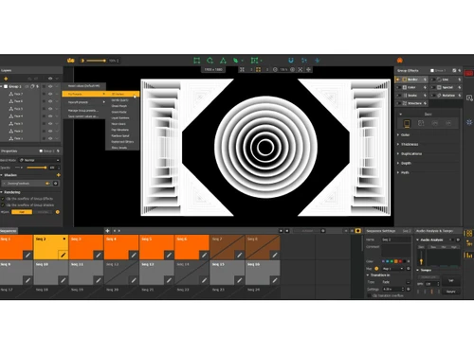This screenshot has height=355, width=474.
Task: Select the Seq 6 sequence tile
Action: [x=191, y=247]
